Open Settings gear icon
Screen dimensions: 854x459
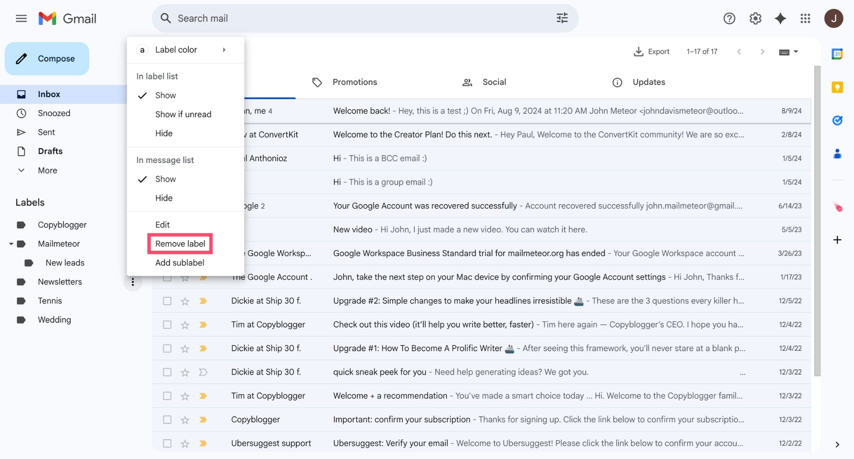click(x=755, y=18)
